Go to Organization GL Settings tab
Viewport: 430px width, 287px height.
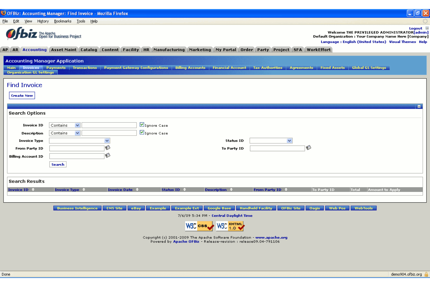pyautogui.click(x=31, y=72)
